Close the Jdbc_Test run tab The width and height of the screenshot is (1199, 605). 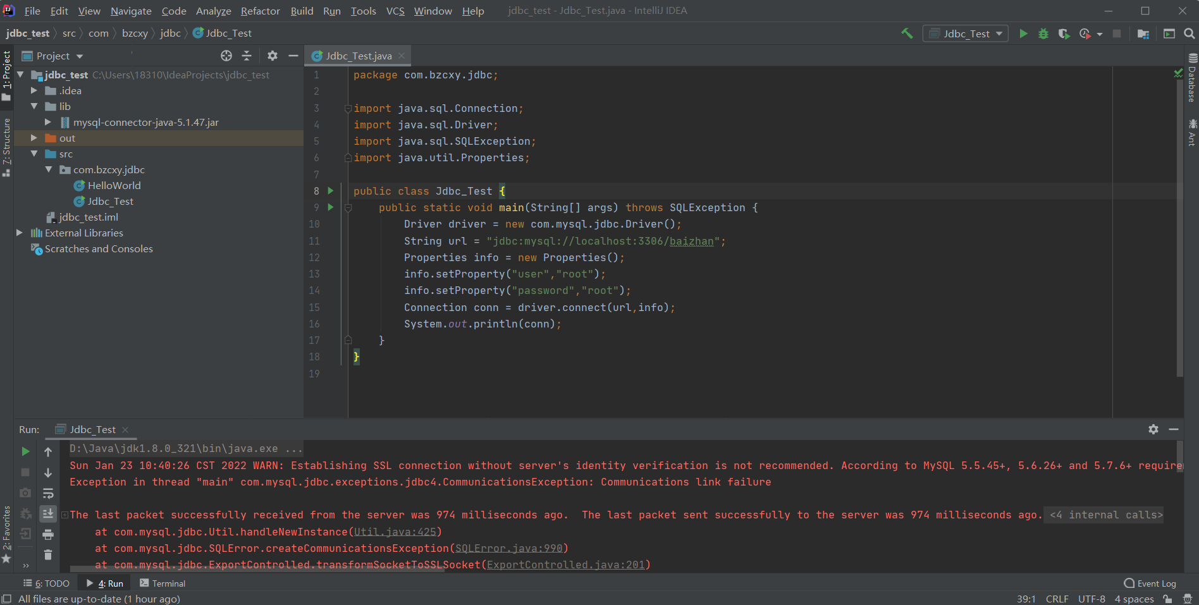[125, 429]
